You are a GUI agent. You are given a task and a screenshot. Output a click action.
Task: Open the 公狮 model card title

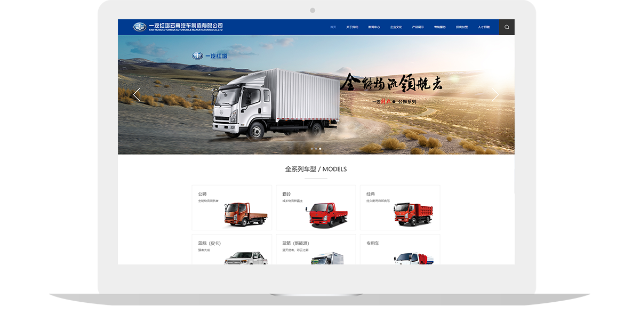202,194
